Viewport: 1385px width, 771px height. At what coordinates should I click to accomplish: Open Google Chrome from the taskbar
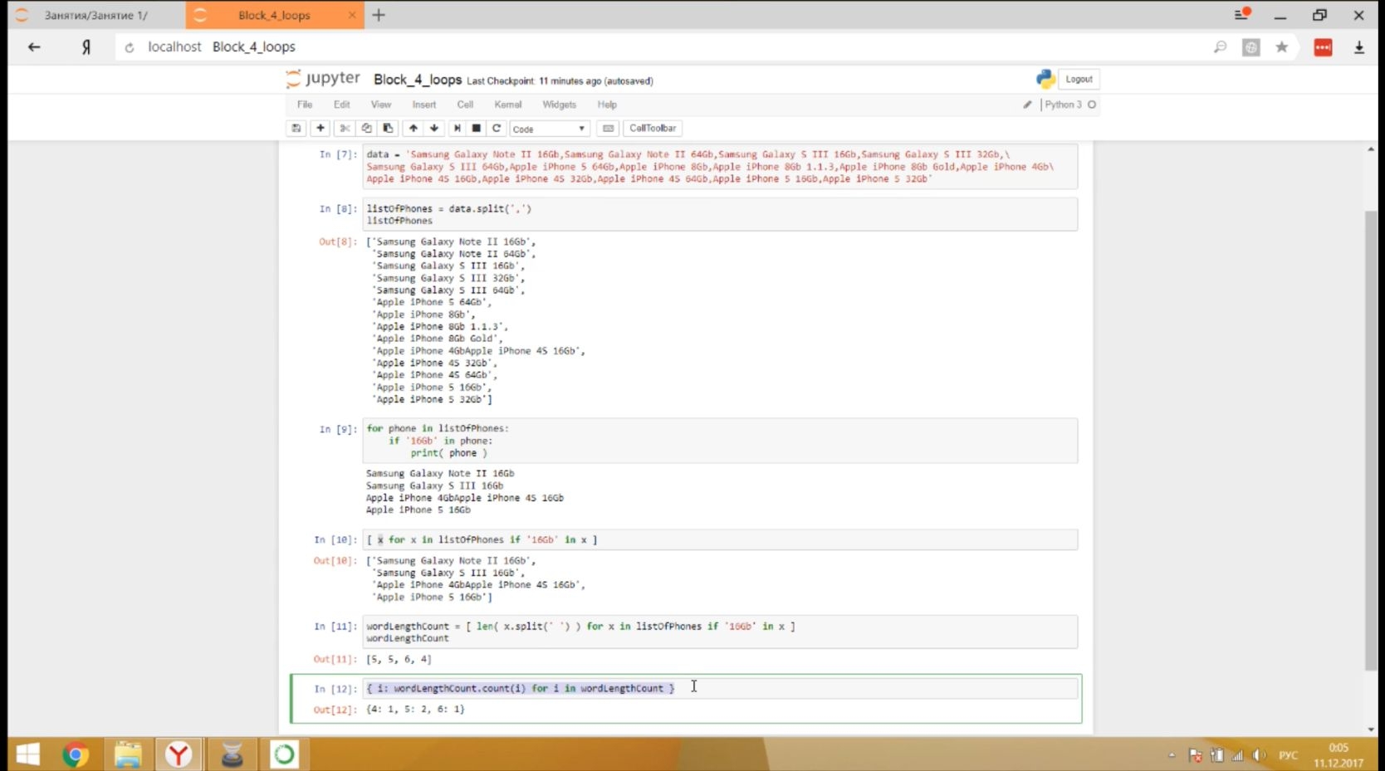76,754
